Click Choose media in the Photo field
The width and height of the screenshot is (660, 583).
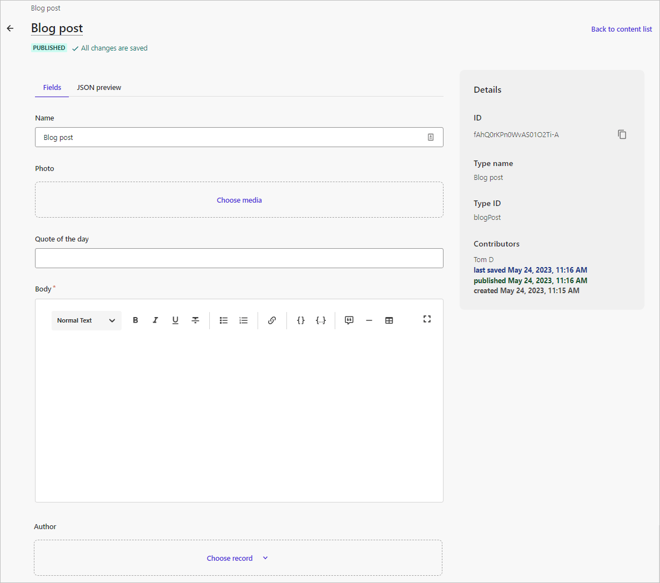point(239,200)
